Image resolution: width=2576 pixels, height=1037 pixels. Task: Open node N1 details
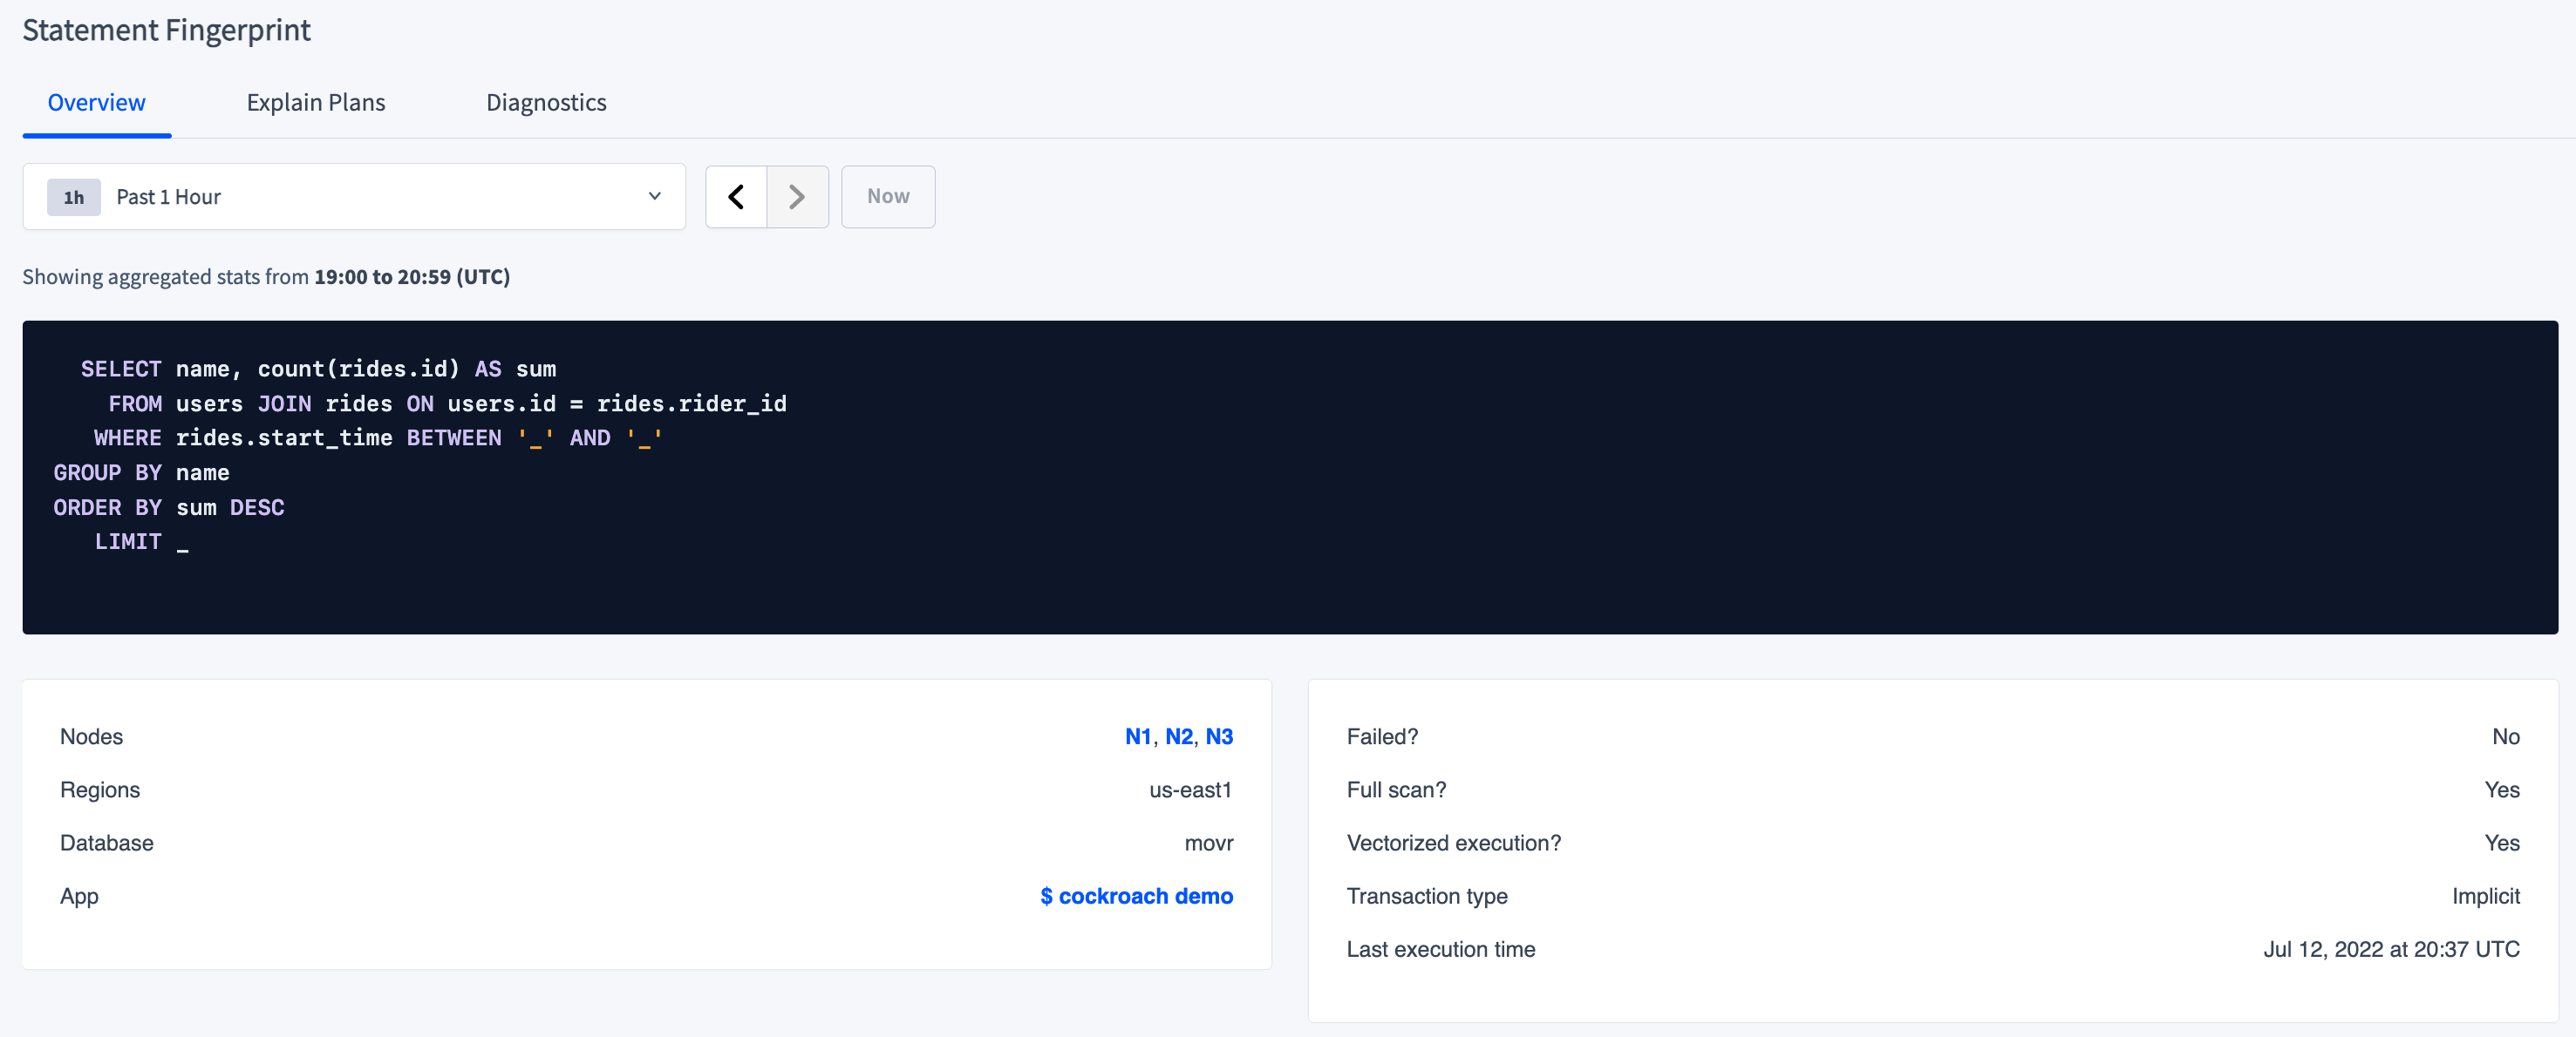pos(1140,736)
